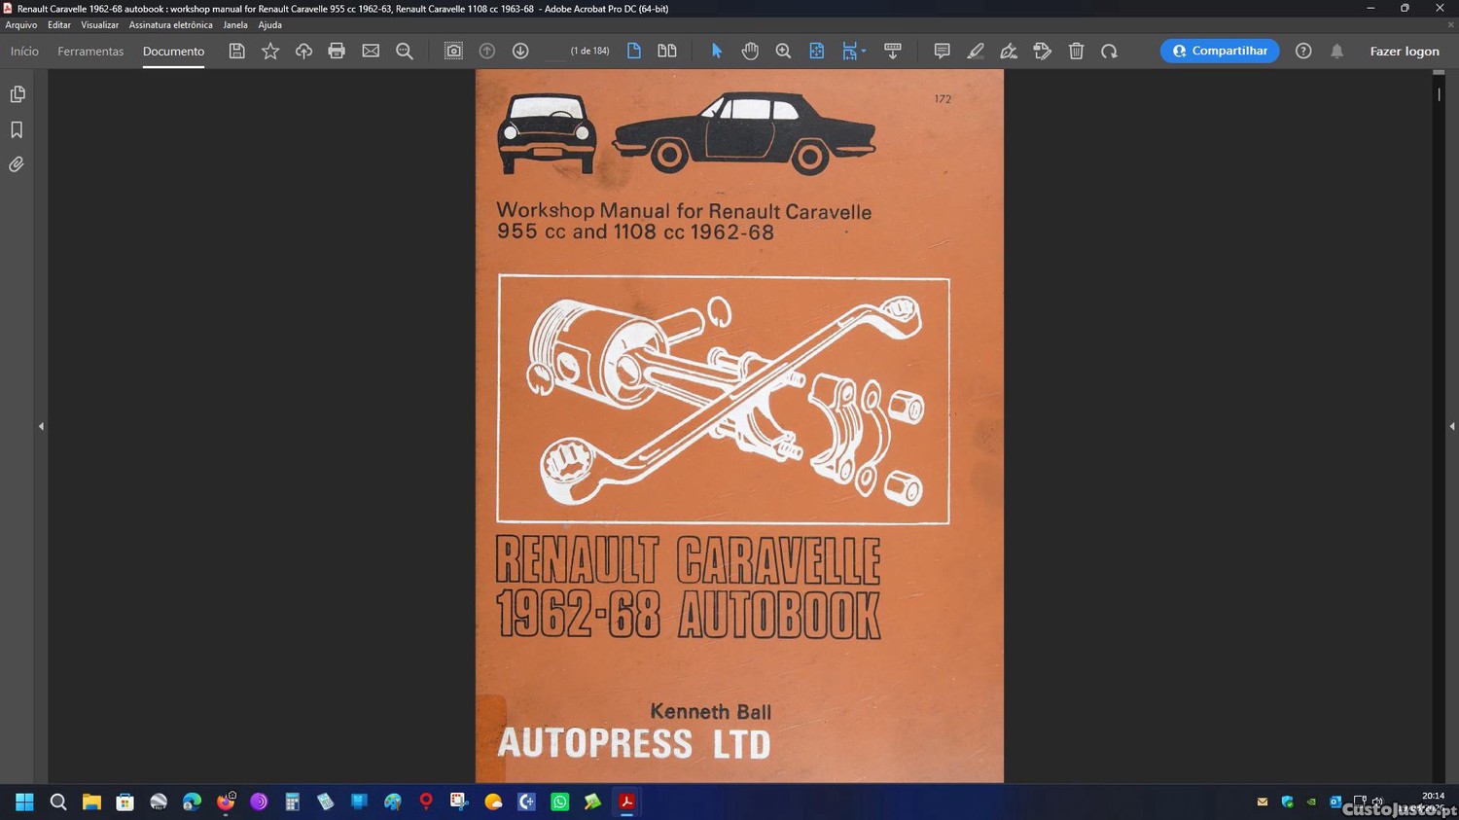This screenshot has height=820, width=1459.
Task: Open the page thumbnails side panel
Action: click(17, 94)
